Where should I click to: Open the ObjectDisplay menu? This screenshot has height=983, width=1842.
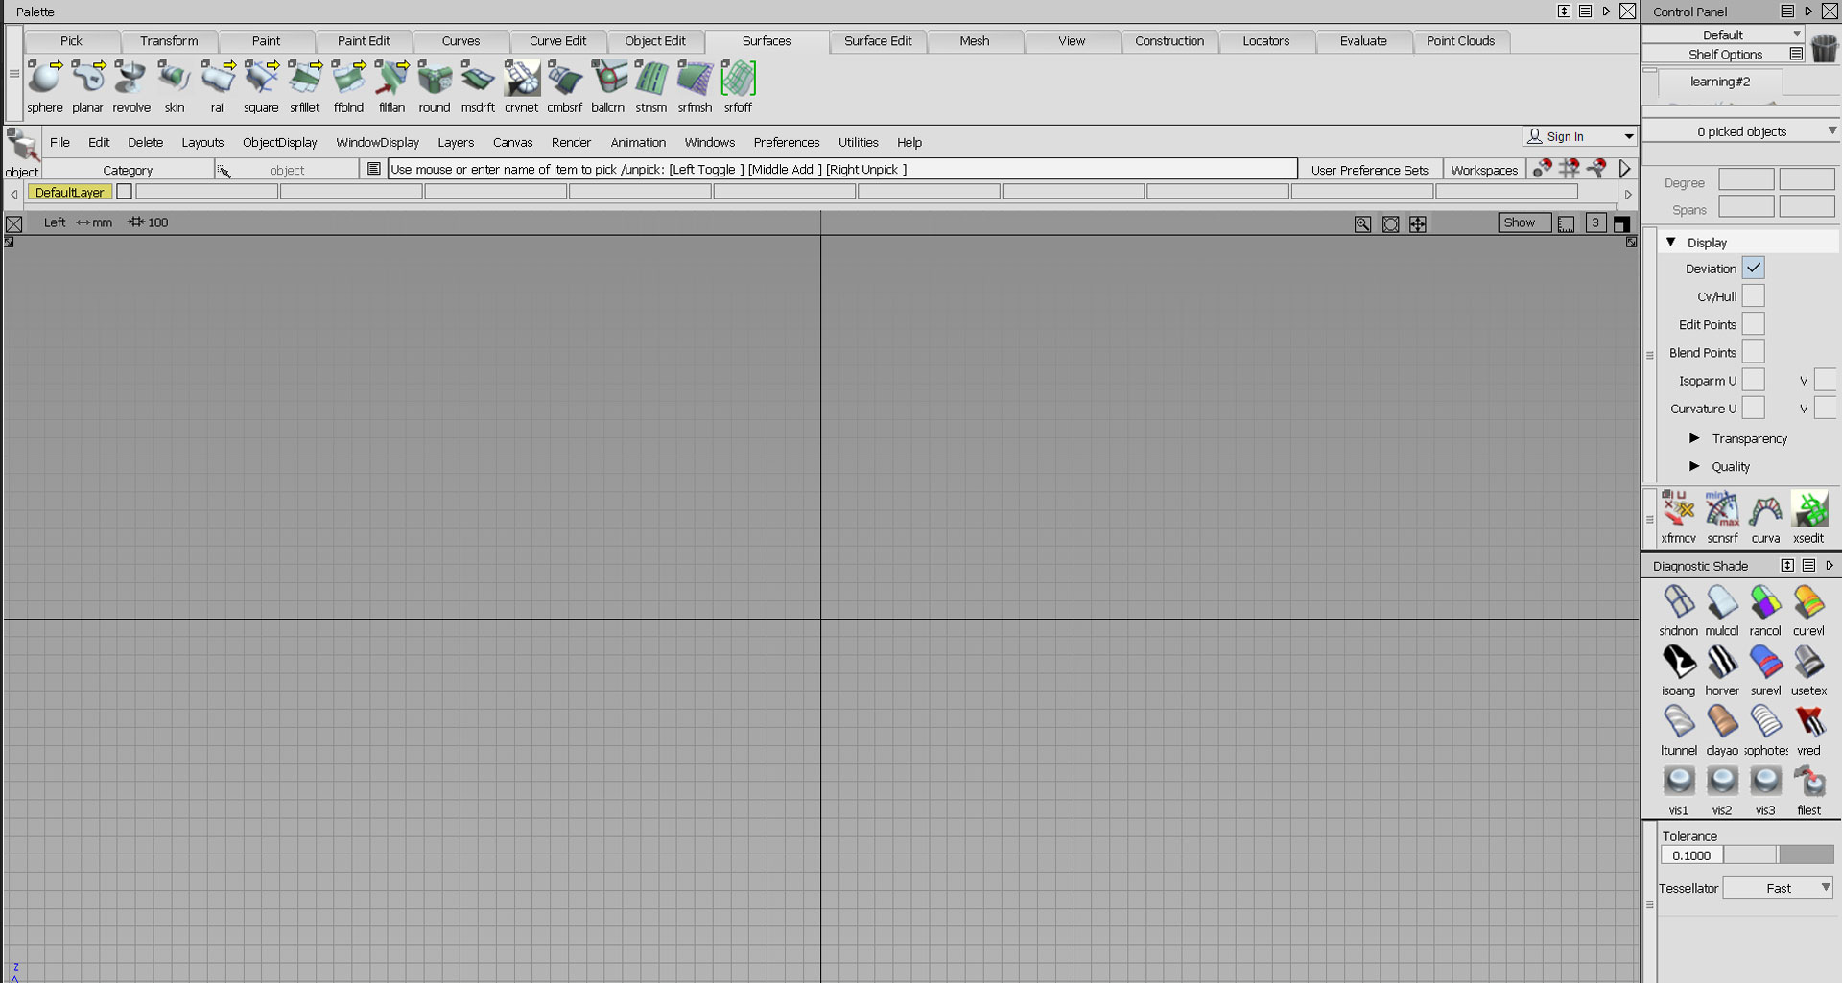point(279,142)
